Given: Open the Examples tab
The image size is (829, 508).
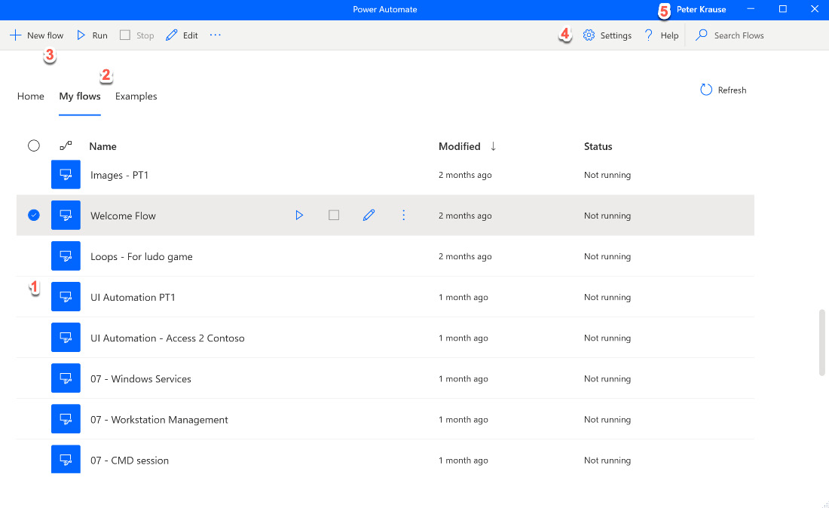Looking at the screenshot, I should click(x=136, y=96).
